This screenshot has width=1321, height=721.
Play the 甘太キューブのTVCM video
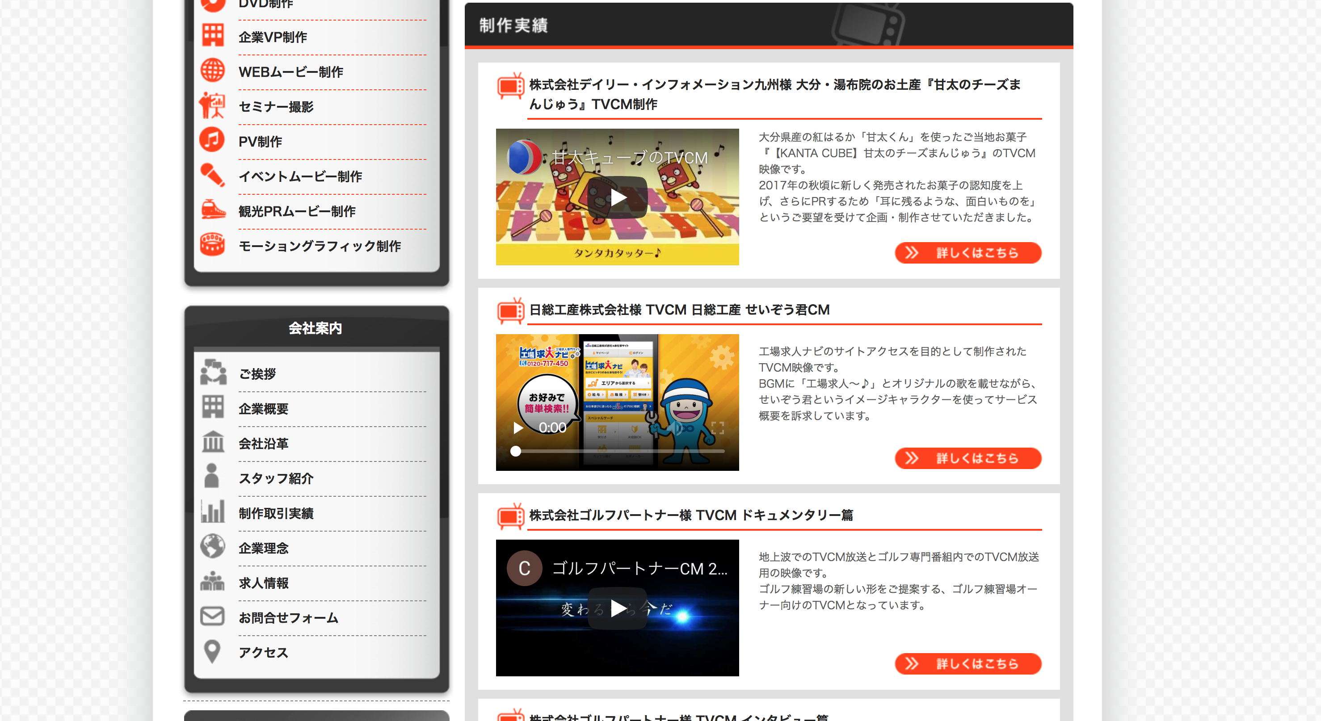[x=618, y=198]
